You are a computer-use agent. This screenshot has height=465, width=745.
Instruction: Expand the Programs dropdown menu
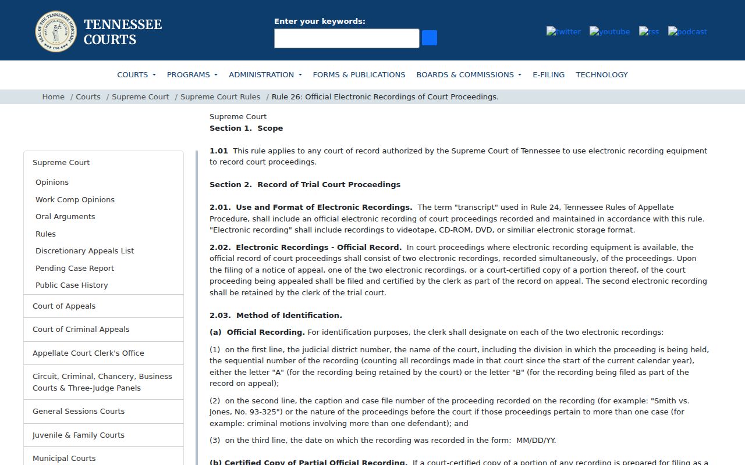pyautogui.click(x=192, y=74)
